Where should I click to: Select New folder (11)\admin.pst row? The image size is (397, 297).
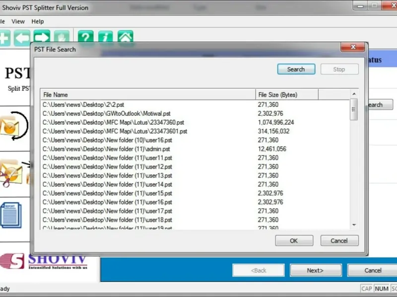(x=195, y=149)
